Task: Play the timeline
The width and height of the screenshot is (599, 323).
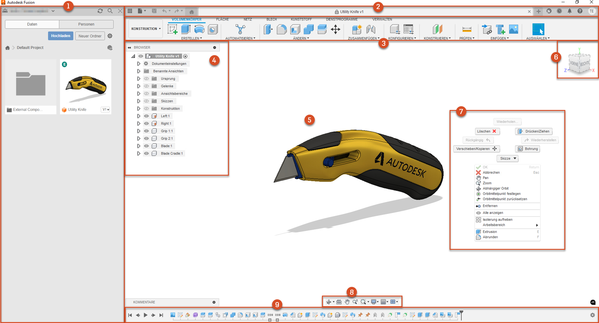Action: pyautogui.click(x=145, y=315)
